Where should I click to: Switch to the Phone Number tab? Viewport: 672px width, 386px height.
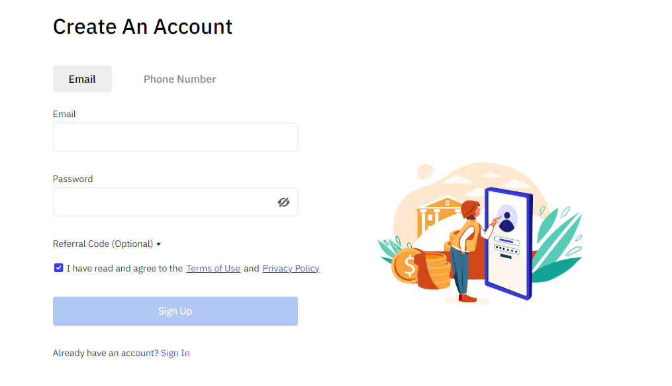point(179,79)
